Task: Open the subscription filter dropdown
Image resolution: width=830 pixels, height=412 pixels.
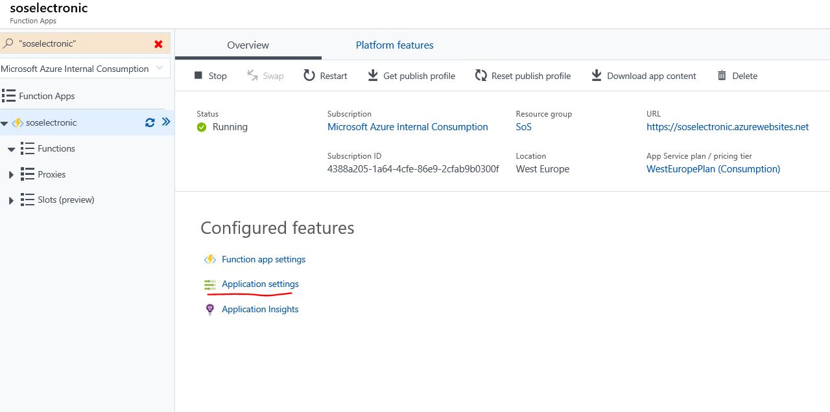Action: [x=160, y=69]
